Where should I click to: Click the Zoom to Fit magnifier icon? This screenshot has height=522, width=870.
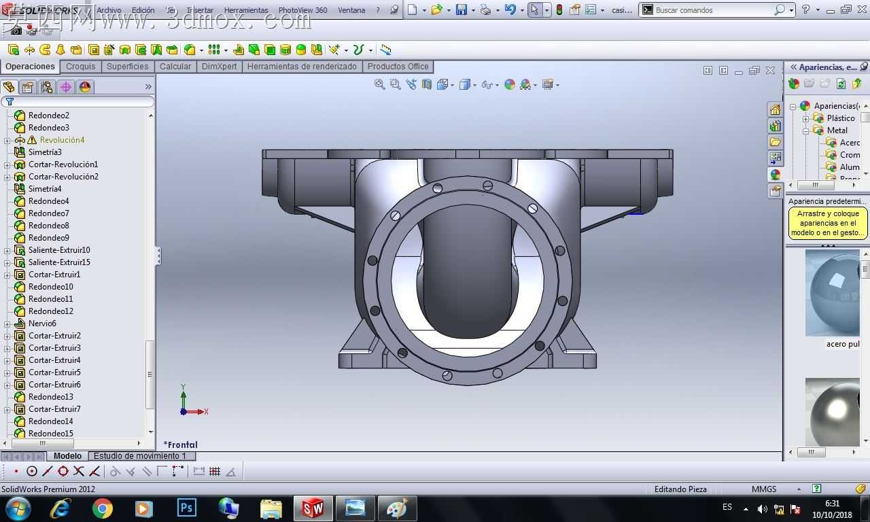379,84
